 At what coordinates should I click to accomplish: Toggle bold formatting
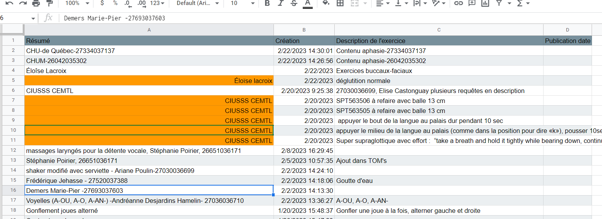point(267,3)
